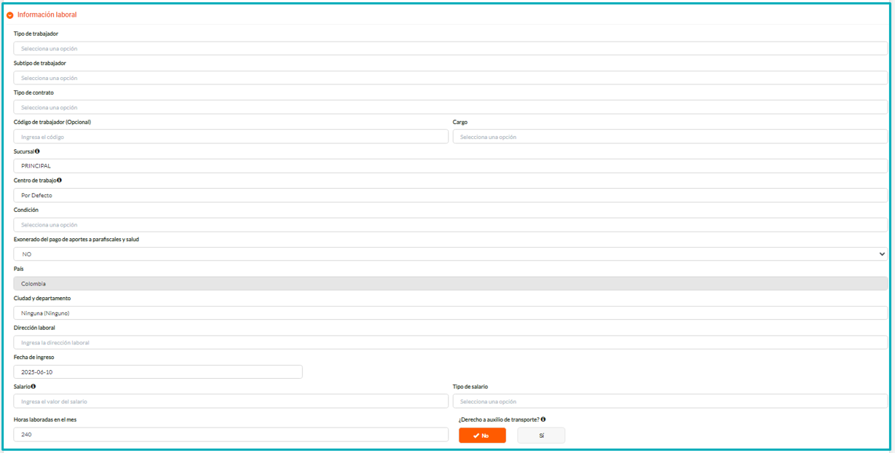The height and width of the screenshot is (453, 895).
Task: Click the Salario value input field
Action: tap(230, 401)
